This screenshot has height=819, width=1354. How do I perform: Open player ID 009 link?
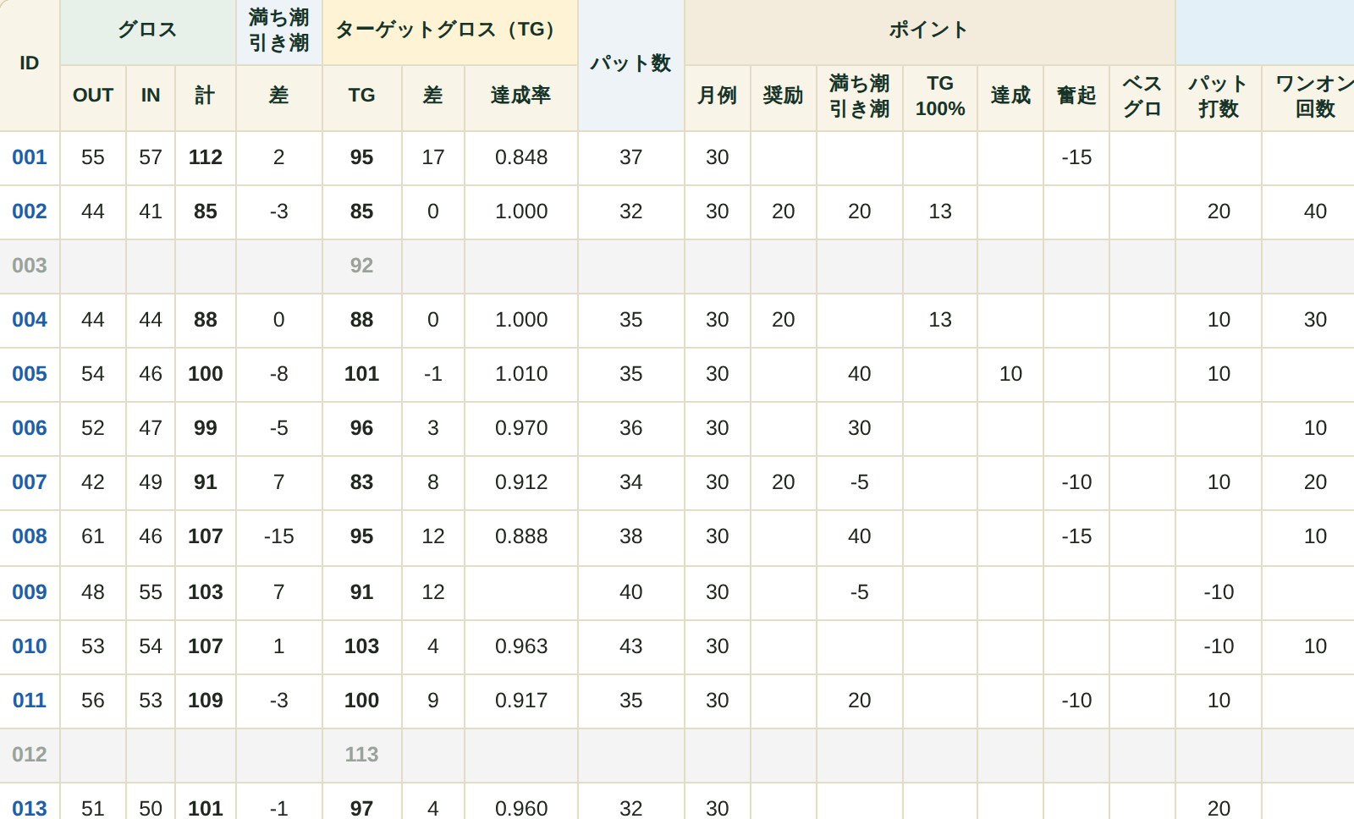(x=30, y=592)
